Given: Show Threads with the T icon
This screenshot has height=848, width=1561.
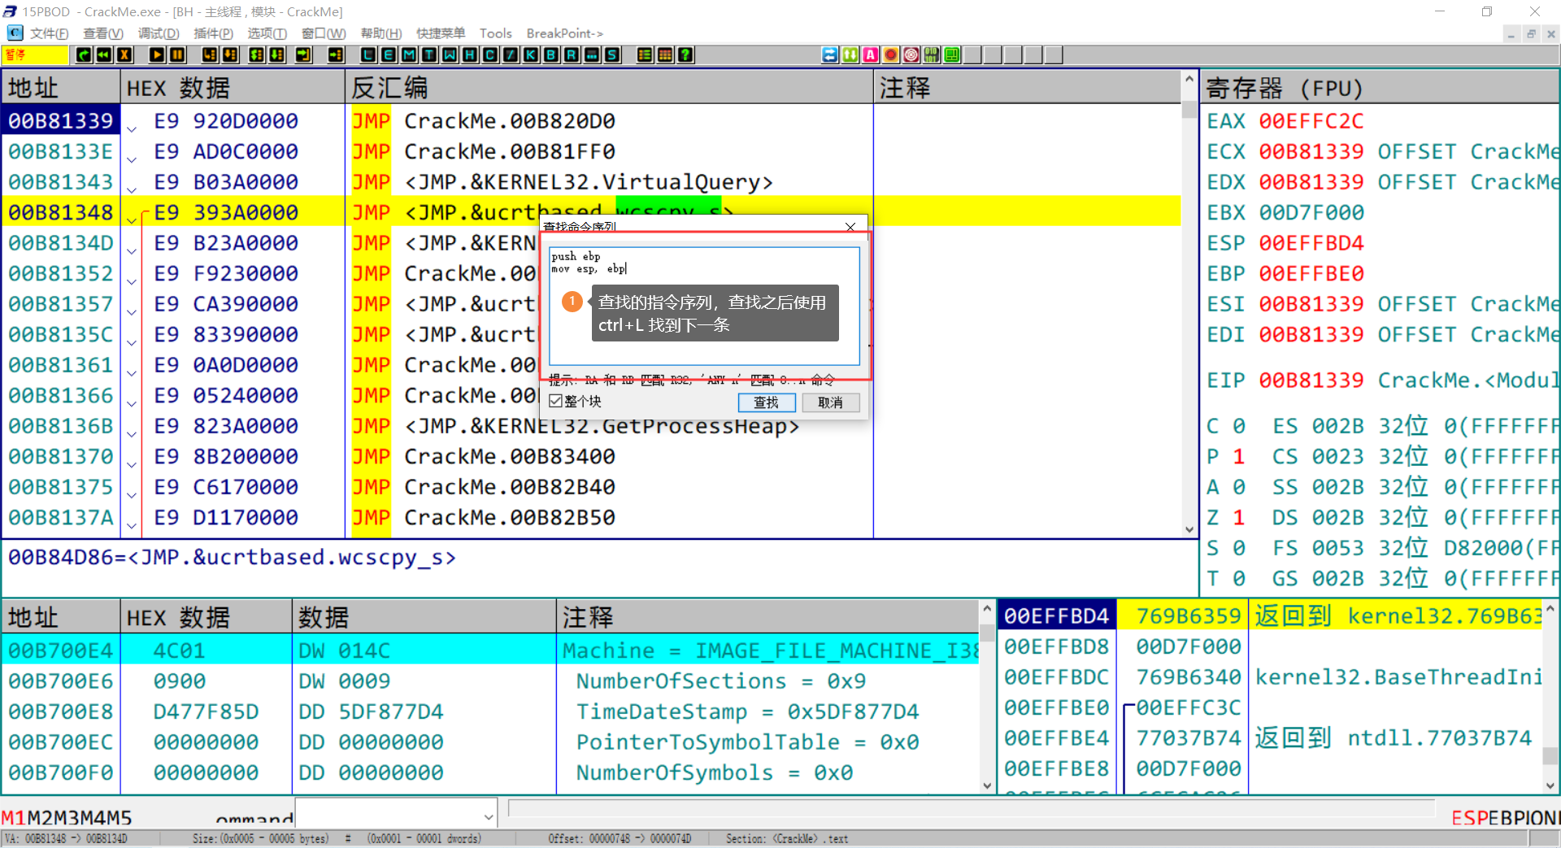Looking at the screenshot, I should (x=429, y=54).
